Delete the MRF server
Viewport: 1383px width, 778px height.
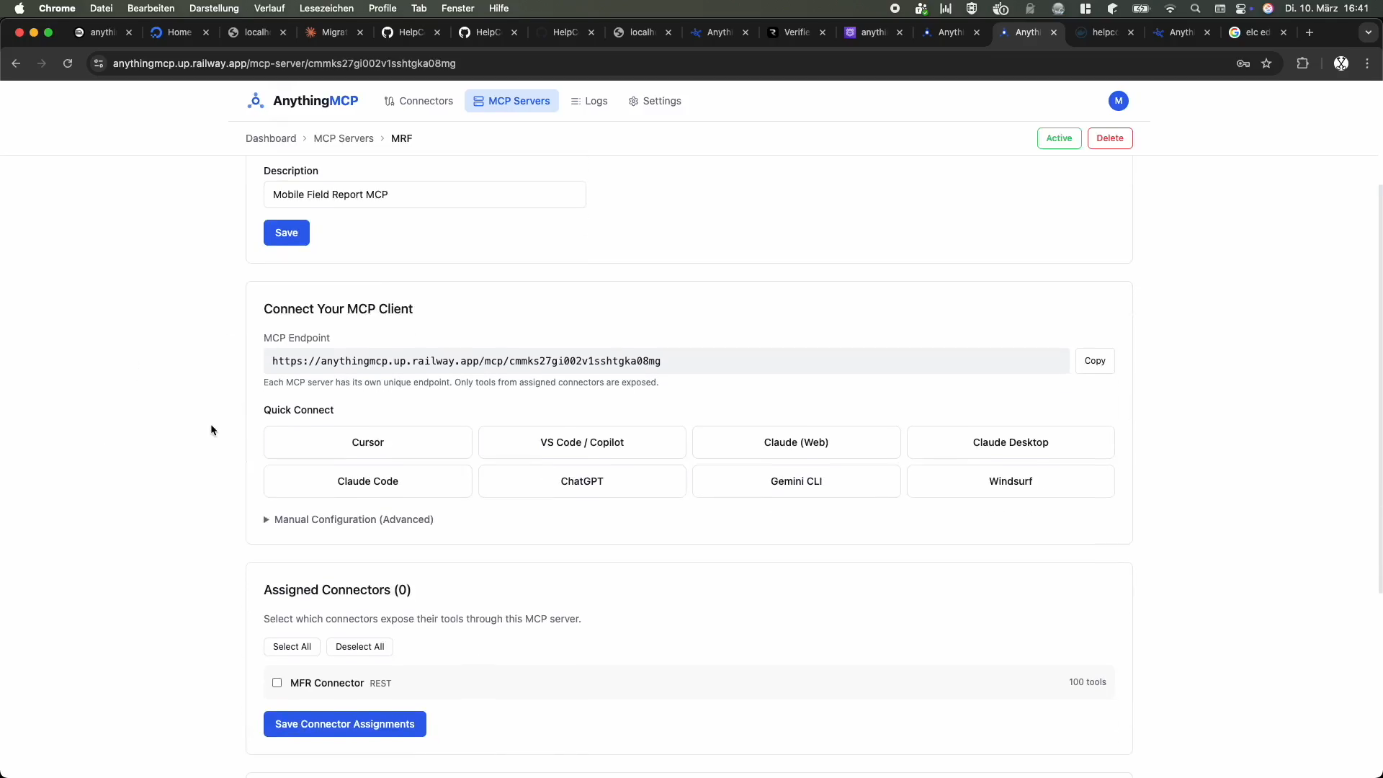tap(1110, 138)
